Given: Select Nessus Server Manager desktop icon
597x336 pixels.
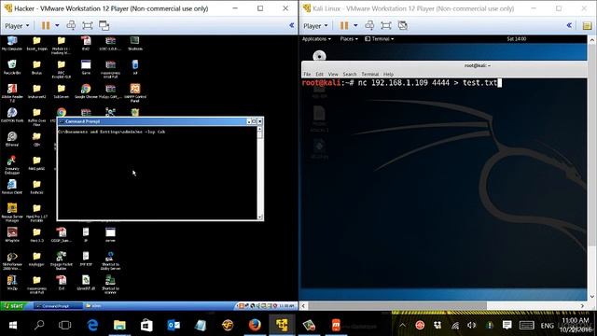Looking at the screenshot, I should click(x=12, y=213).
